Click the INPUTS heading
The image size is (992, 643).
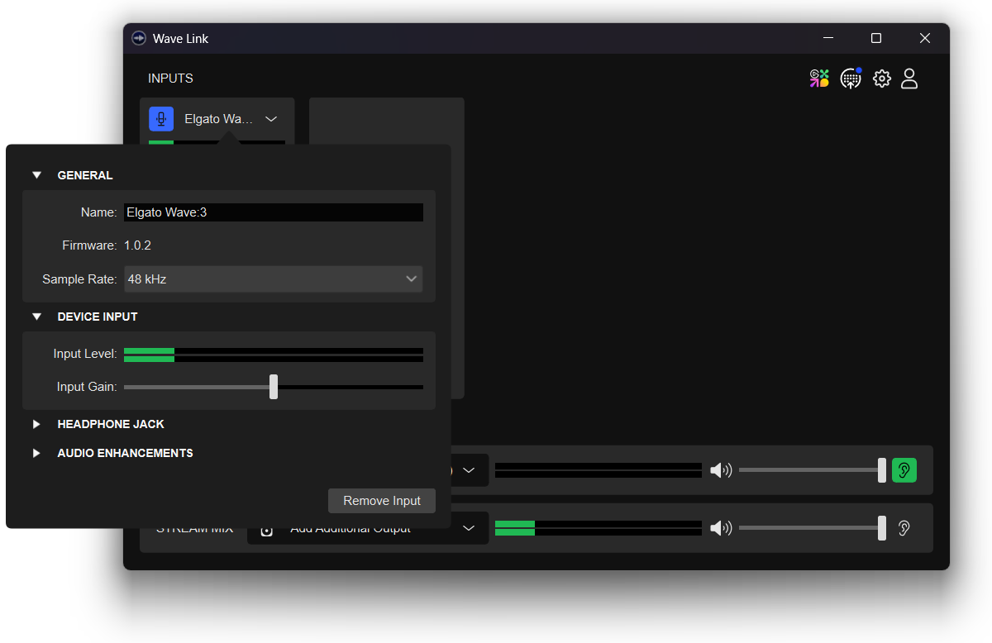170,79
